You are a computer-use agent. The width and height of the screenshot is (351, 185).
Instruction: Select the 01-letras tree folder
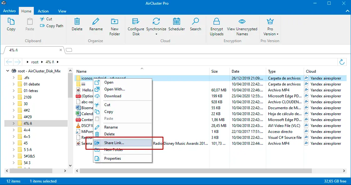[31, 91]
